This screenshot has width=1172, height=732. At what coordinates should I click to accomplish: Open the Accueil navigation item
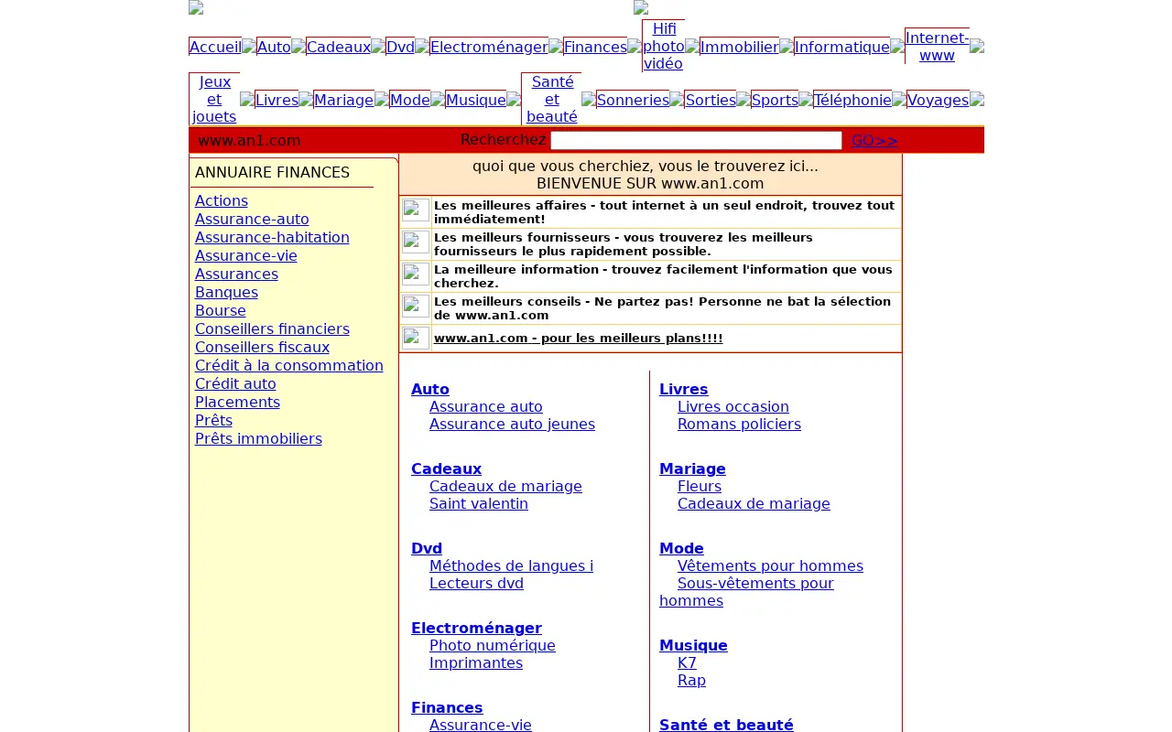tap(215, 47)
